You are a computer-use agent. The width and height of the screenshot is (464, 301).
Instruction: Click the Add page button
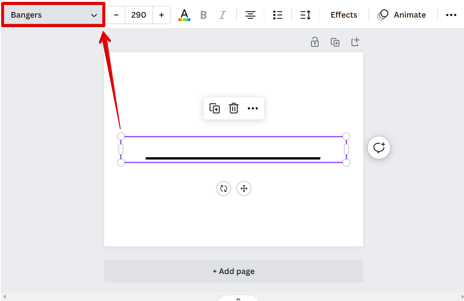(233, 271)
